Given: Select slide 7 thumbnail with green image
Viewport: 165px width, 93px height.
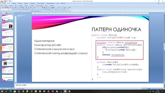Looking at the screenshot, I should coord(7,63).
